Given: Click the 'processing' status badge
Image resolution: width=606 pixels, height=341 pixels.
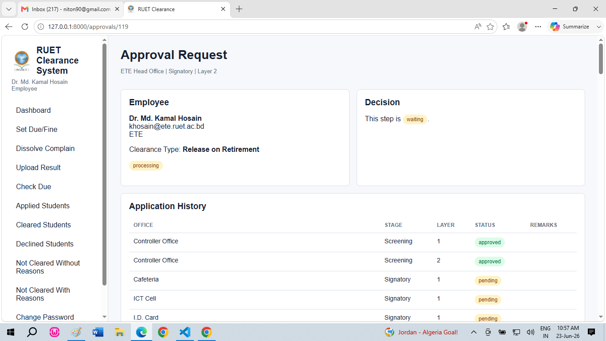Looking at the screenshot, I should point(146,166).
